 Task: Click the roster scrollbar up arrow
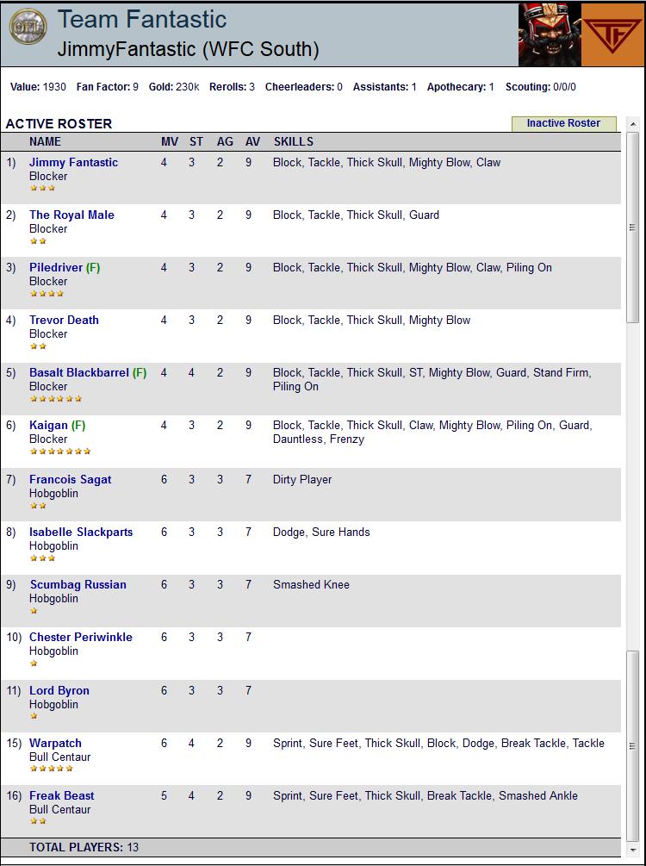point(633,124)
